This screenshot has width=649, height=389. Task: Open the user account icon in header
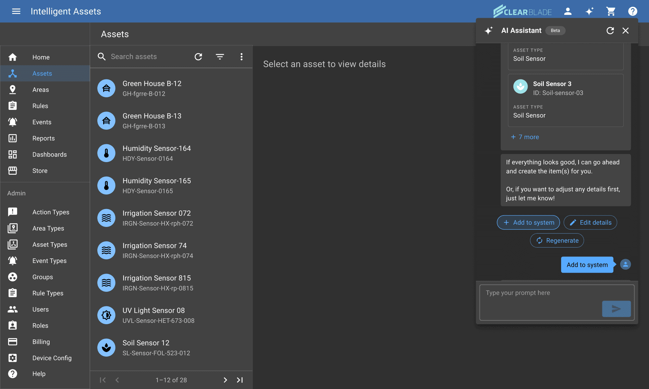568,11
